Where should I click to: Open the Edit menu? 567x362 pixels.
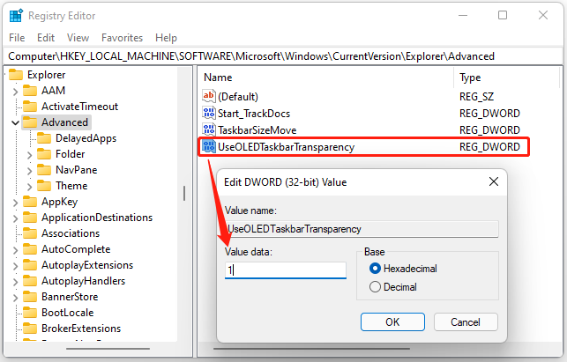(x=46, y=38)
